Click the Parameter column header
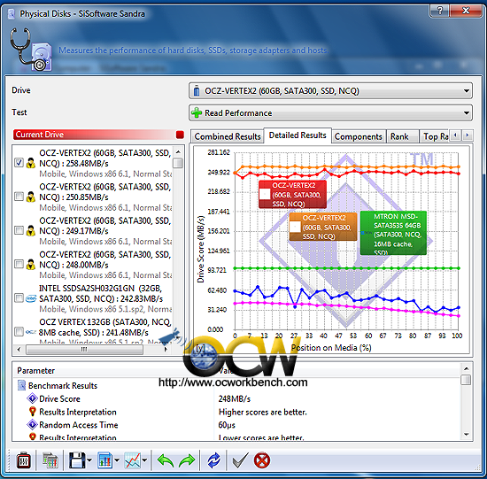The width and height of the screenshot is (487, 479). [35, 371]
